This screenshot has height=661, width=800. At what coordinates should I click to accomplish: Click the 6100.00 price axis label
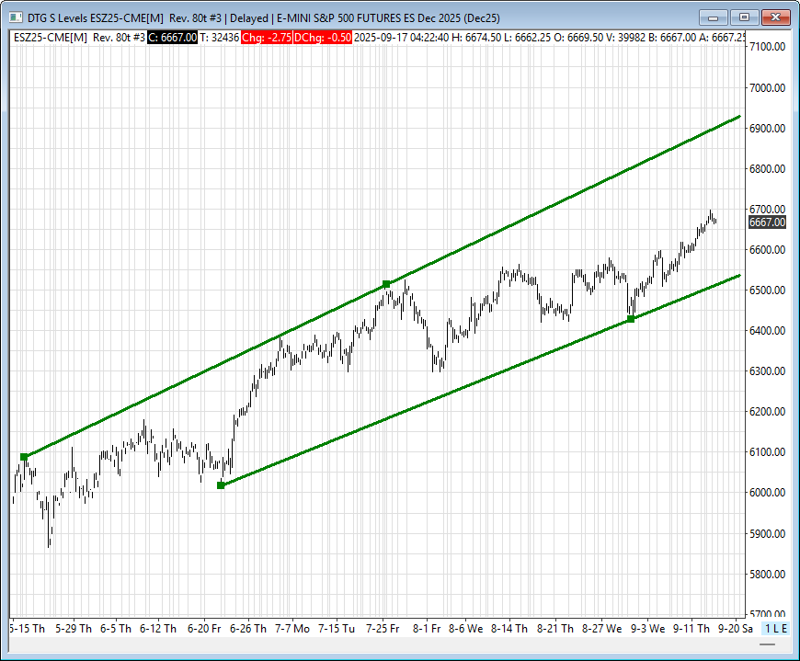click(767, 452)
